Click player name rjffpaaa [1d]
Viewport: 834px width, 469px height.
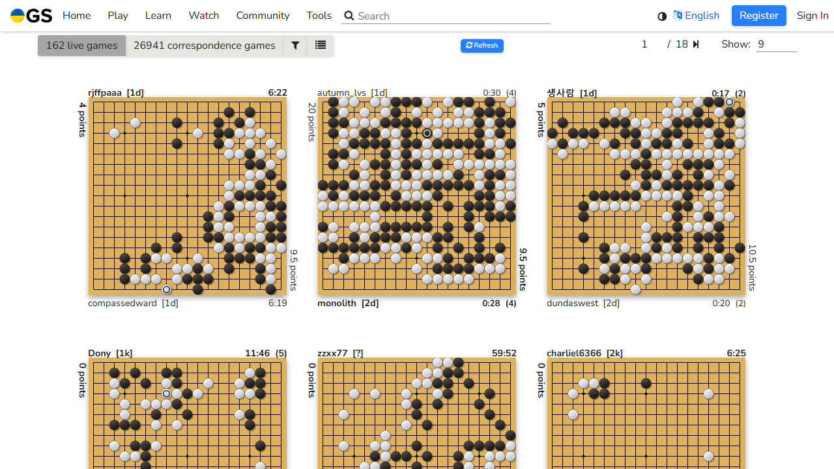click(x=116, y=93)
